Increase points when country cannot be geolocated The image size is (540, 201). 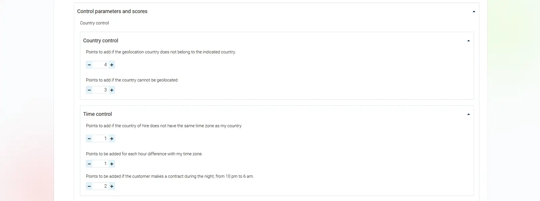[112, 90]
